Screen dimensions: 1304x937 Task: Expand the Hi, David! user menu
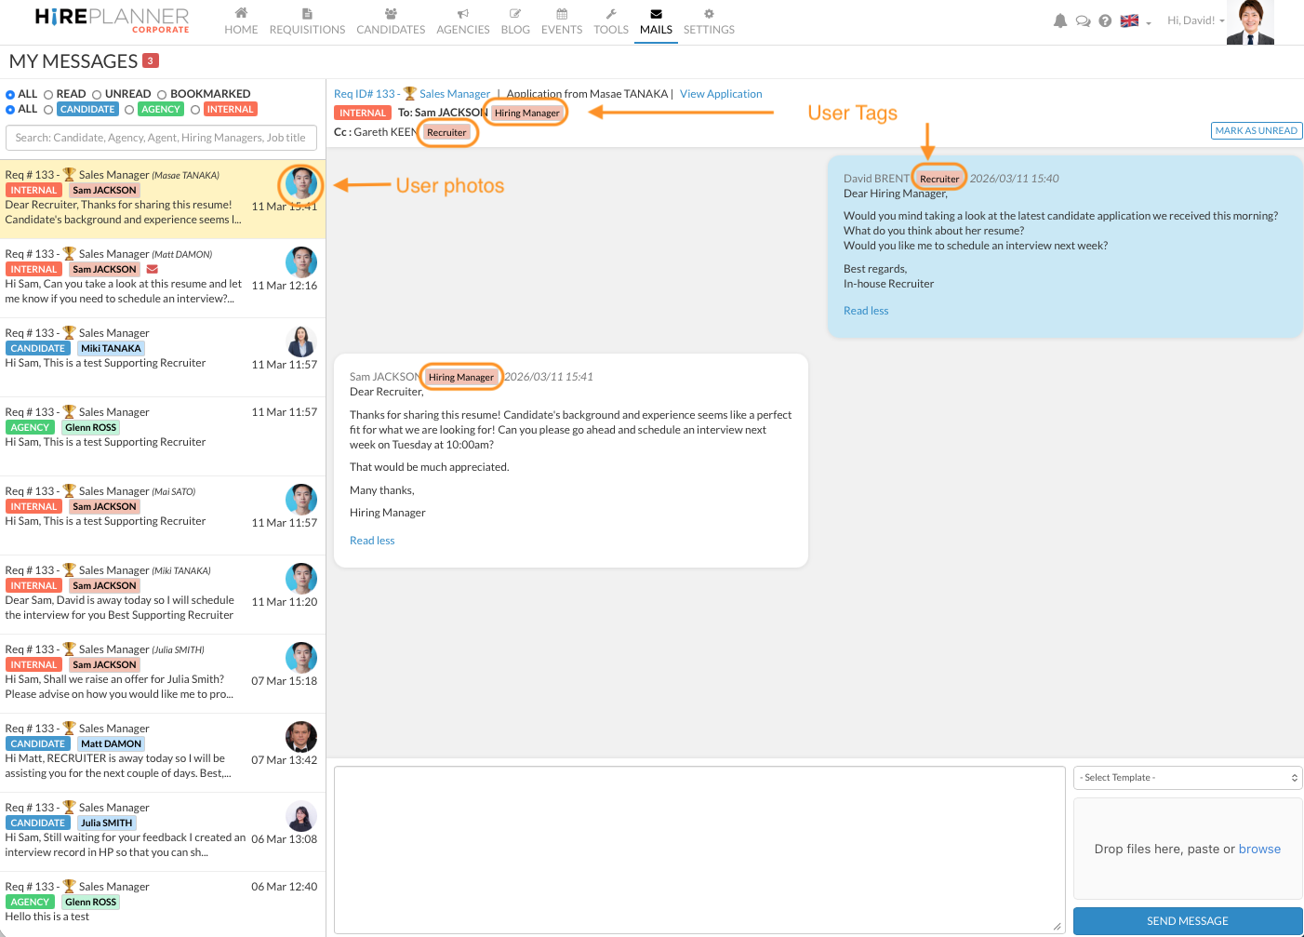point(1195,20)
